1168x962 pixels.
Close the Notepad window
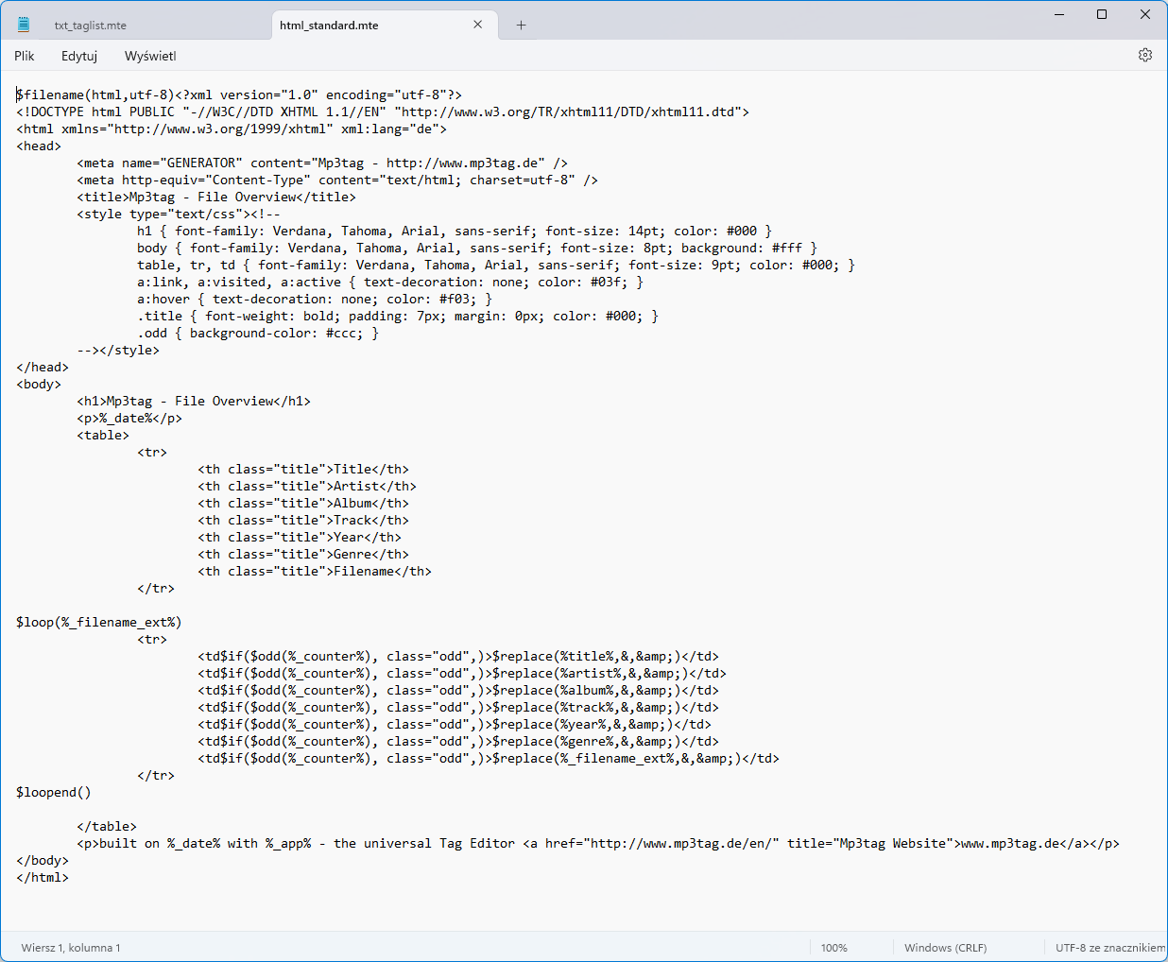[x=1145, y=14]
